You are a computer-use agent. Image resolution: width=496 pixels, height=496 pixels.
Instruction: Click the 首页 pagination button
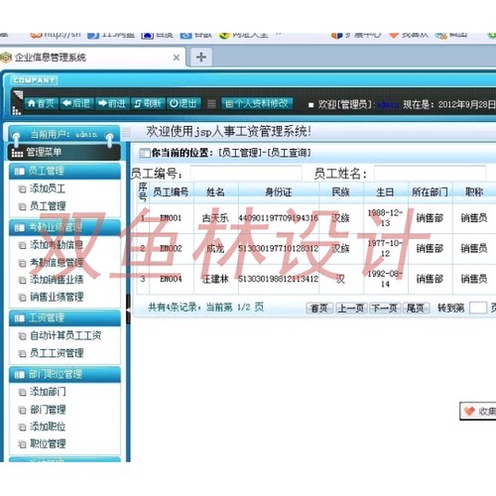(x=319, y=309)
